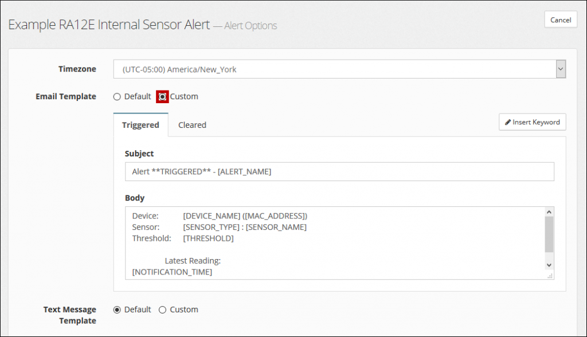Switch to the Cleared tab

192,124
